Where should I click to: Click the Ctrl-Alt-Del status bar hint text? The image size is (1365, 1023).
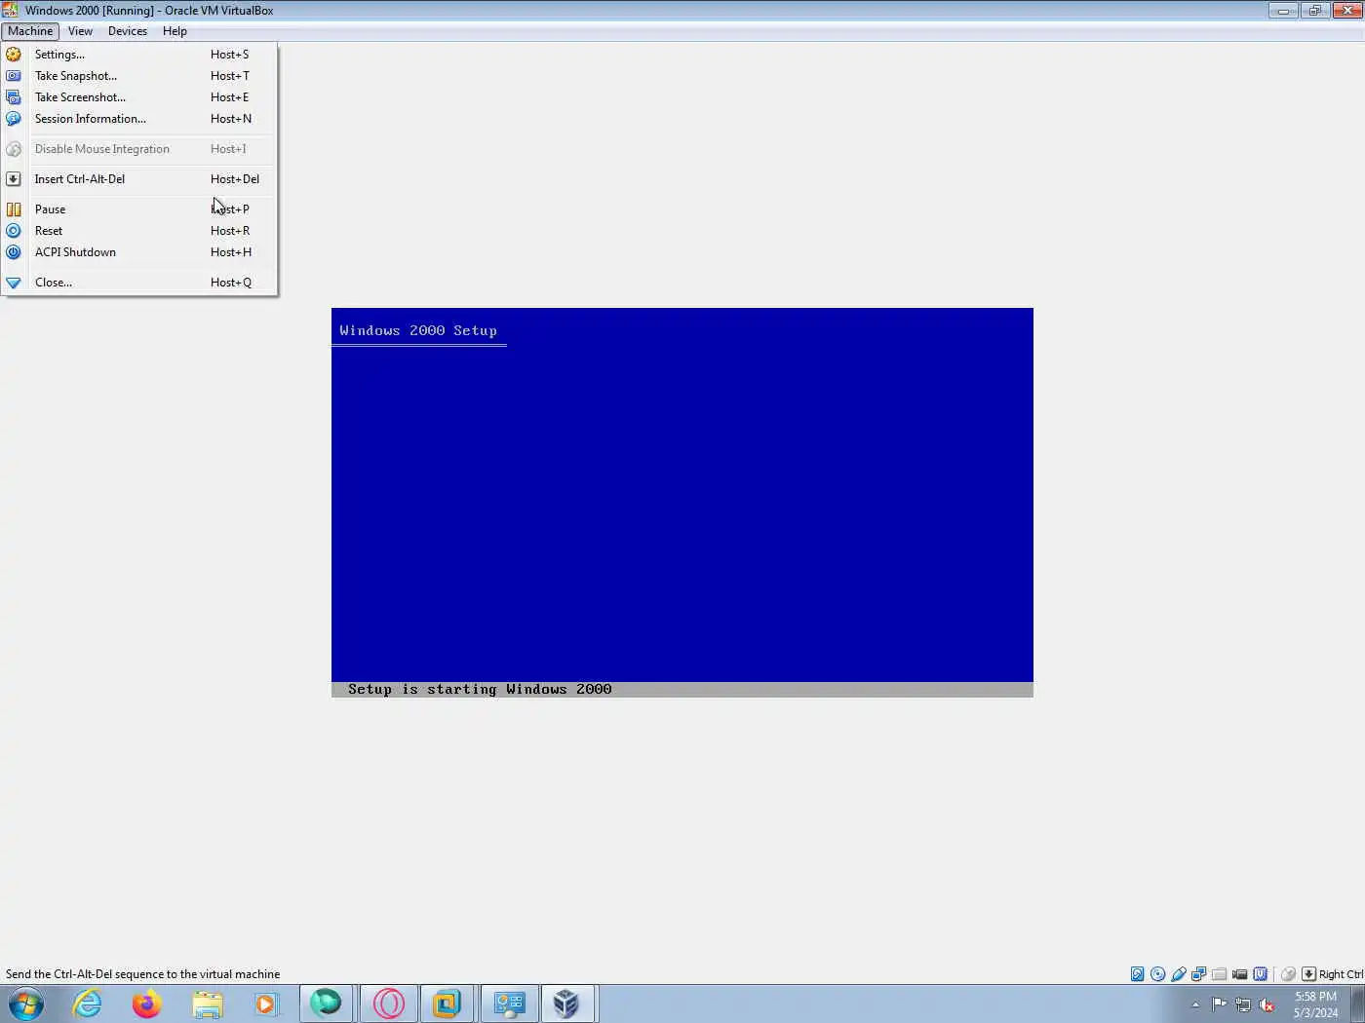[142, 974]
